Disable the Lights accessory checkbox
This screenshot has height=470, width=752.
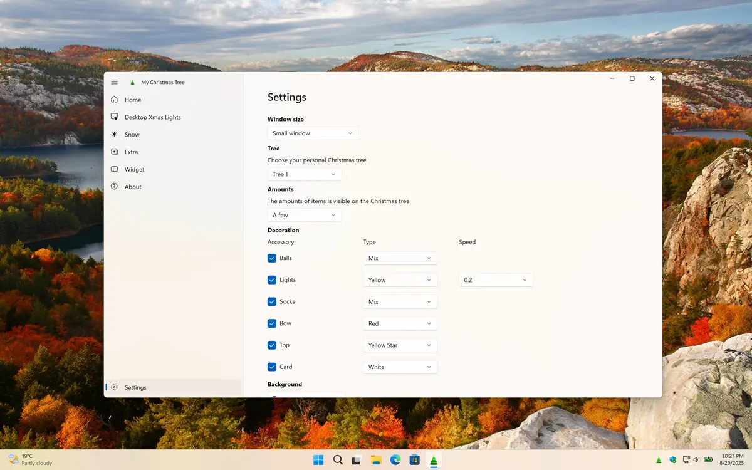coord(272,280)
